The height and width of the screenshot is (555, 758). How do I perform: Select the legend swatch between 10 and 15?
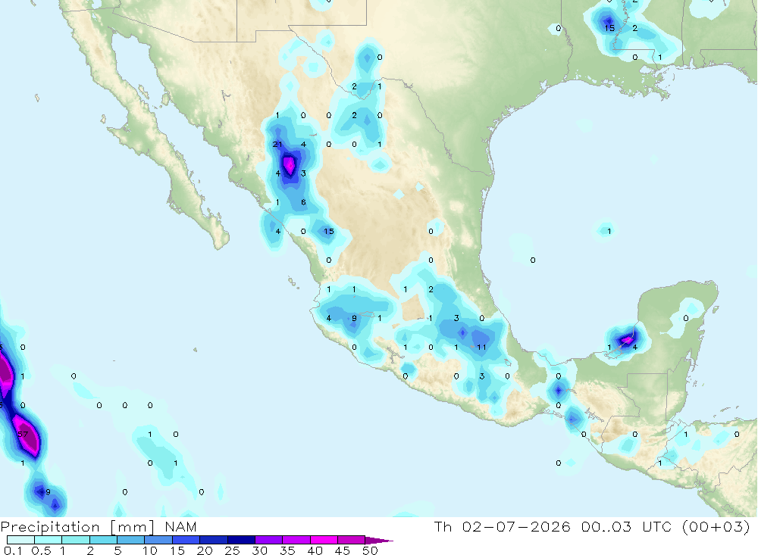pyautogui.click(x=158, y=540)
